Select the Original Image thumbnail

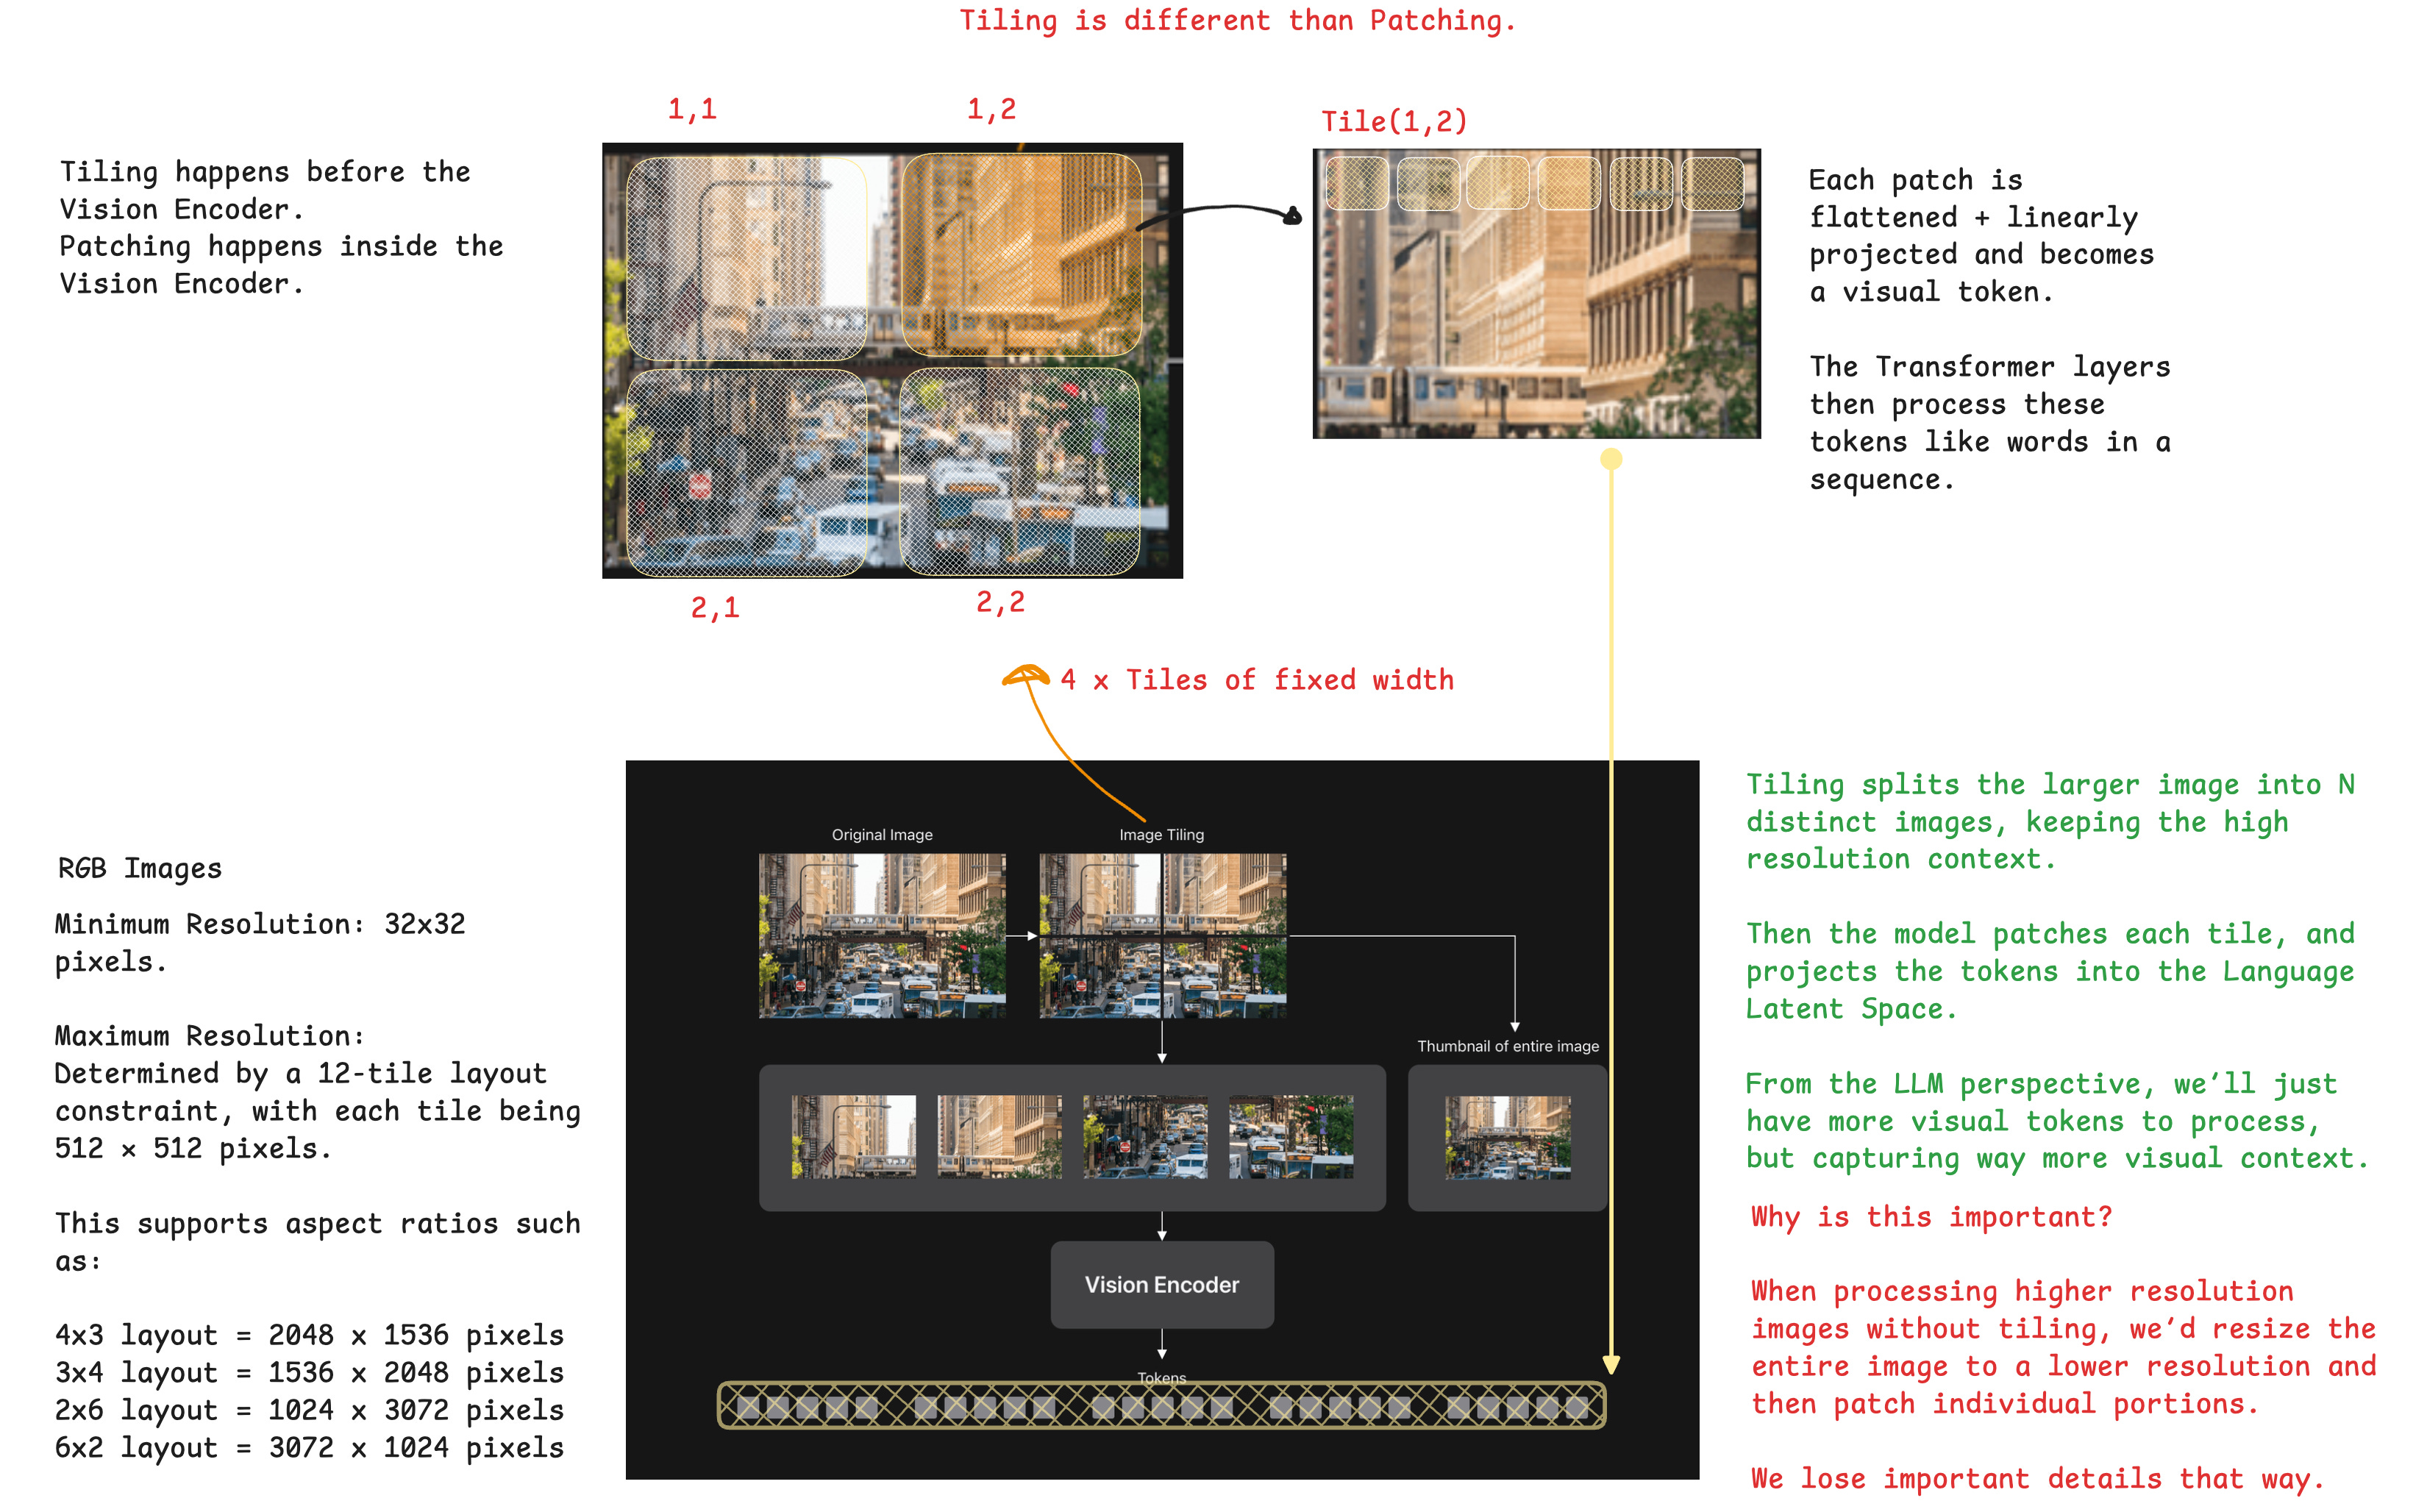881,935
